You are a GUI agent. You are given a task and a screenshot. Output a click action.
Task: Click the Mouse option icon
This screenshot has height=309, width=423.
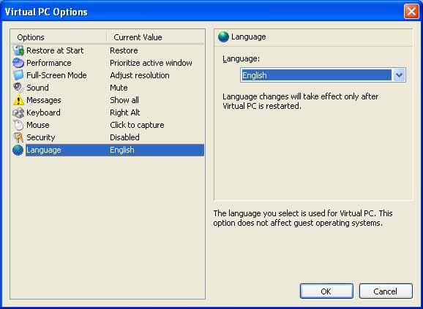tap(18, 125)
